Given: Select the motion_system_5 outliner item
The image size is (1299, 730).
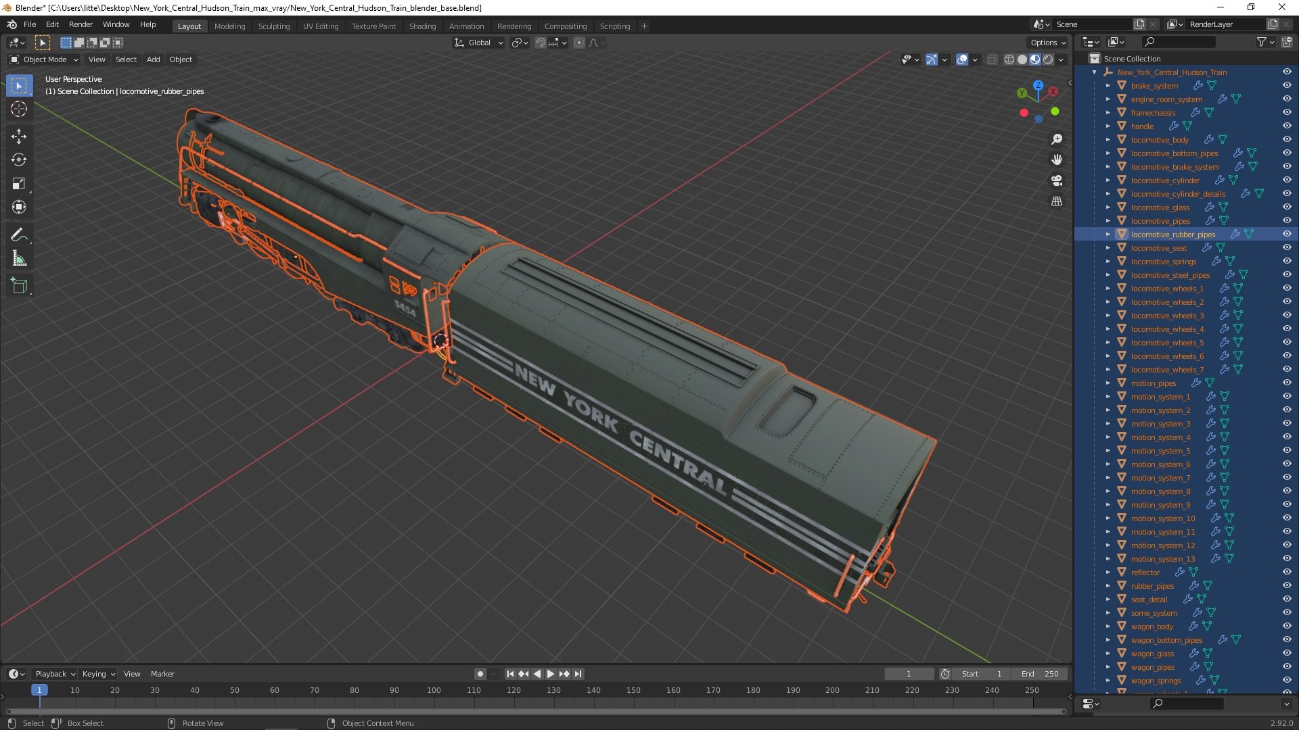Looking at the screenshot, I should click(1160, 451).
